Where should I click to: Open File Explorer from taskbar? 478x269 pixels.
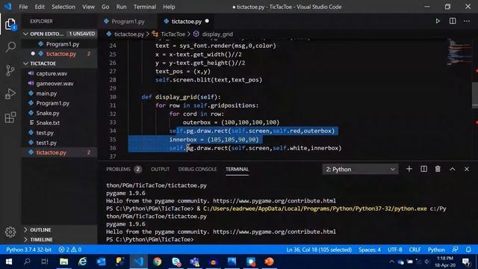tap(63, 262)
